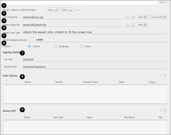Open the Splash Background color swatch
Screen dimensions: 171x135
pyautogui.click(x=31, y=40)
